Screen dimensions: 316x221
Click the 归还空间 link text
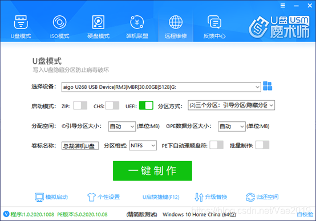pos(268,197)
